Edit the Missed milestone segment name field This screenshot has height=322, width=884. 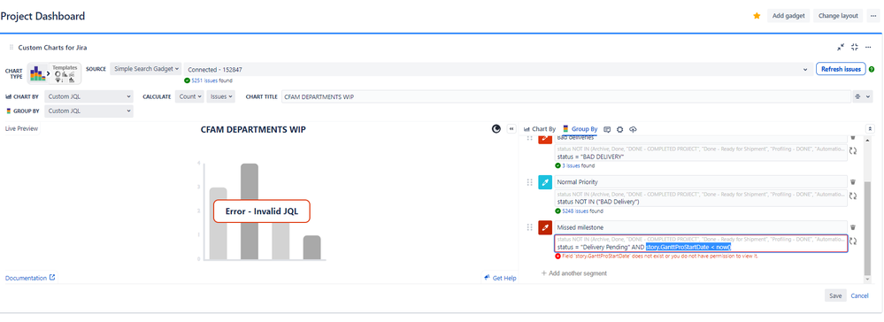point(701,227)
